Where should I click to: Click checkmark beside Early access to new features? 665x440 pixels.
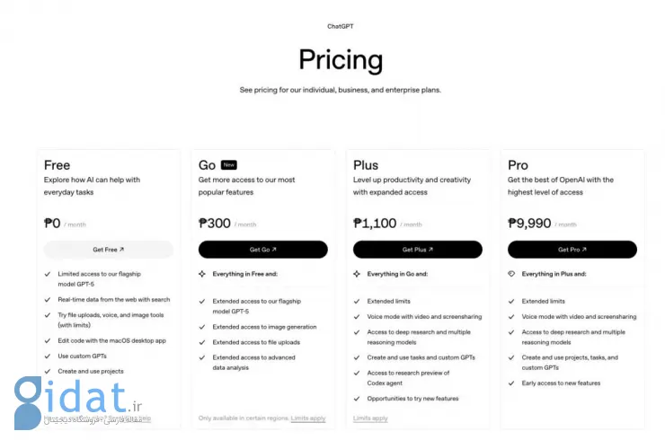[x=511, y=383]
